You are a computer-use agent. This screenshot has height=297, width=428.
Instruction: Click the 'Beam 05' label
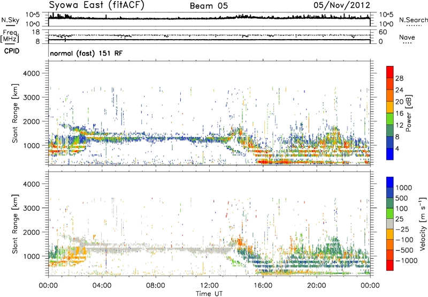tap(209, 6)
